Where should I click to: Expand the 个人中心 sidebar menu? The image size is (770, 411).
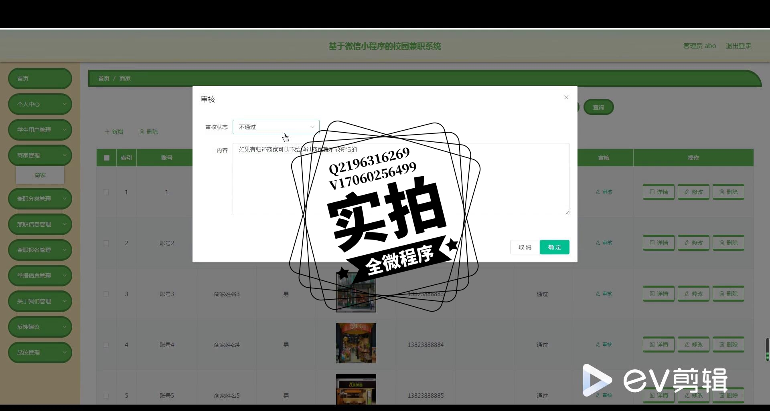[x=40, y=104]
